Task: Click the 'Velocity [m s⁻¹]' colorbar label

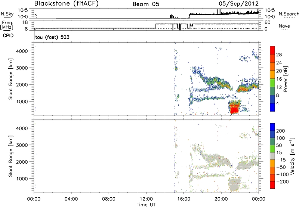Action: tap(292, 156)
